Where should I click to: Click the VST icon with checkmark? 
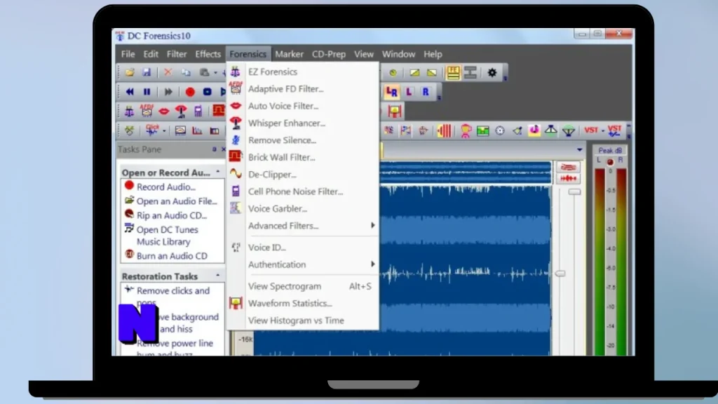click(614, 130)
